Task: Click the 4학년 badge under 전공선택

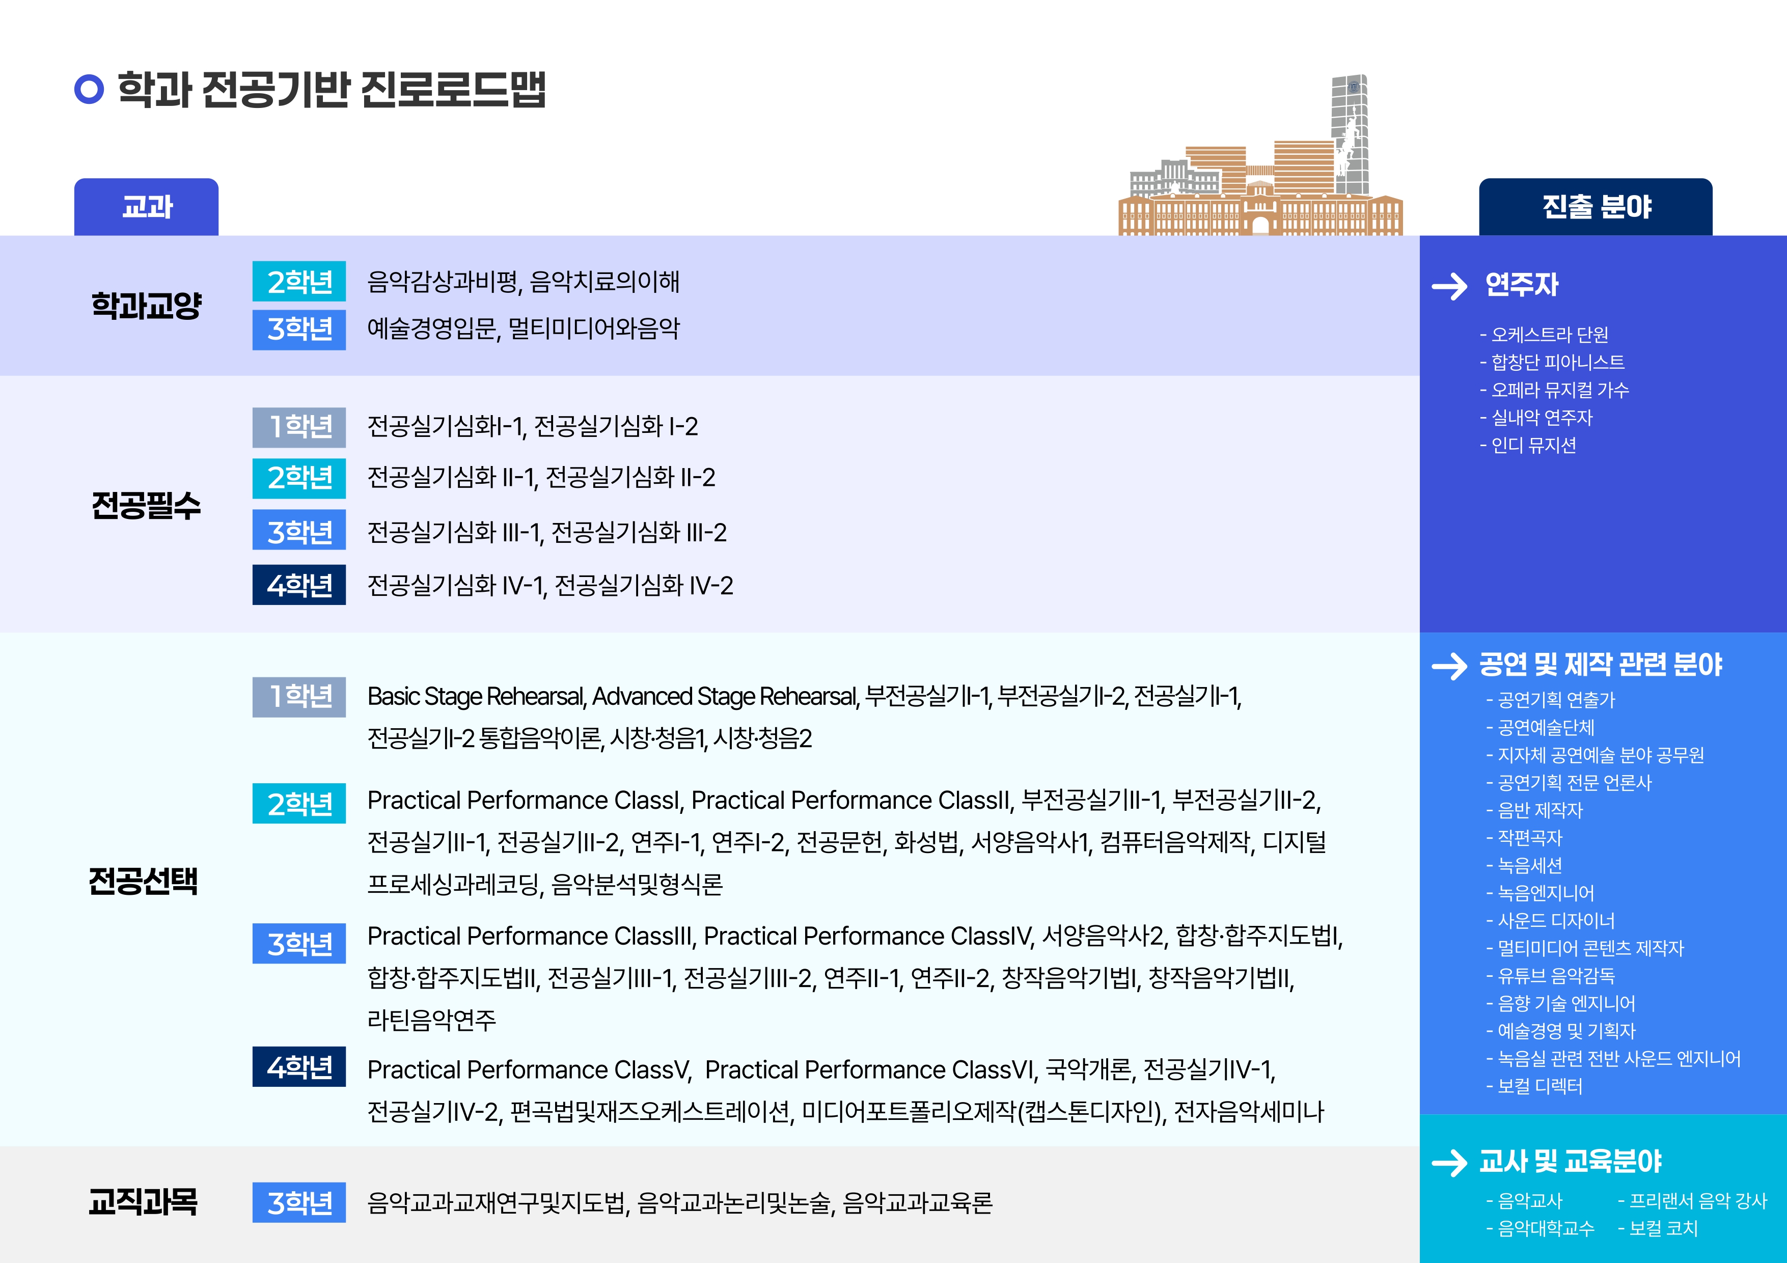Action: 299,1066
